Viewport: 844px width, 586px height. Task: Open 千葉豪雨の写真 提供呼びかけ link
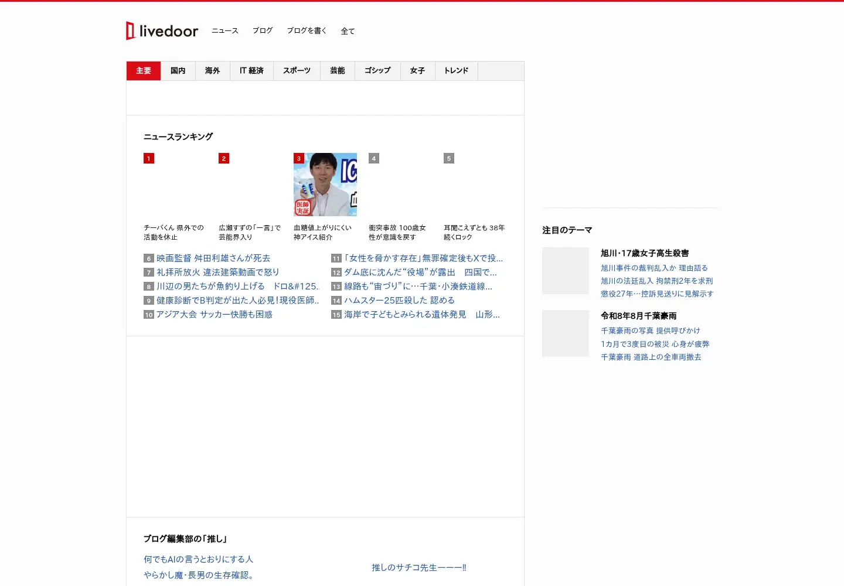(651, 331)
